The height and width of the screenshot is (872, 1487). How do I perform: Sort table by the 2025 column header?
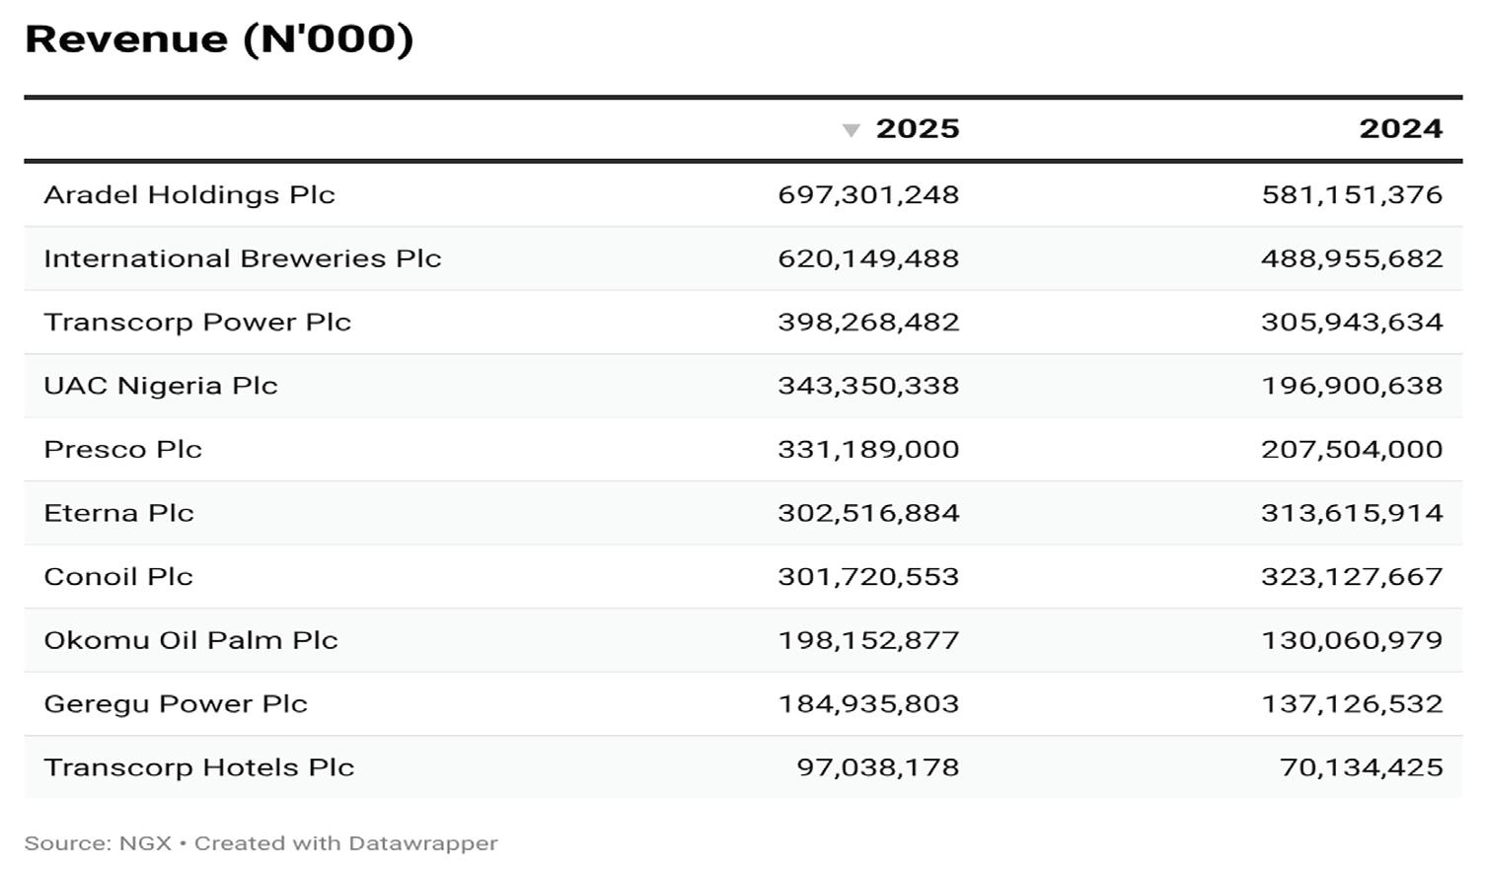point(917,129)
